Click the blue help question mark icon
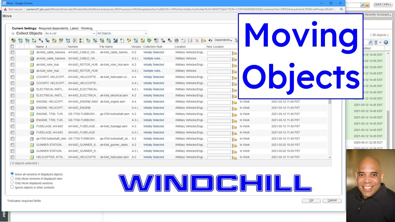The image size is (395, 222). pos(386,42)
